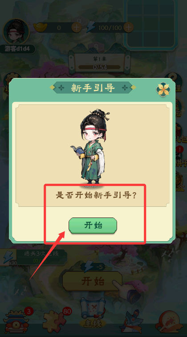Click the character illustration holding a book
The height and width of the screenshot is (337, 187).
(x=90, y=147)
